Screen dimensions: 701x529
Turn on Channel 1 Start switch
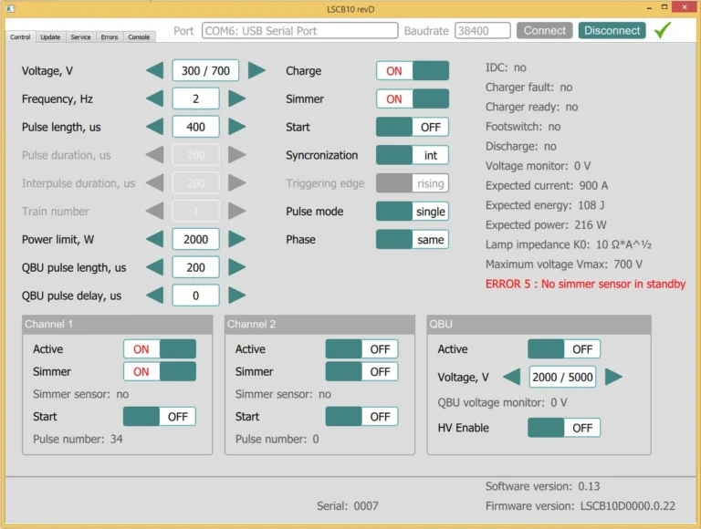(x=160, y=417)
